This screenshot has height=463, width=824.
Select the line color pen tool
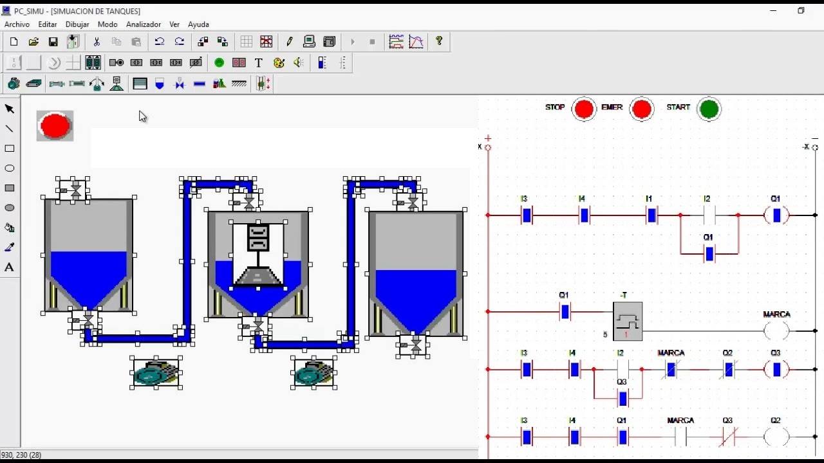(10, 248)
